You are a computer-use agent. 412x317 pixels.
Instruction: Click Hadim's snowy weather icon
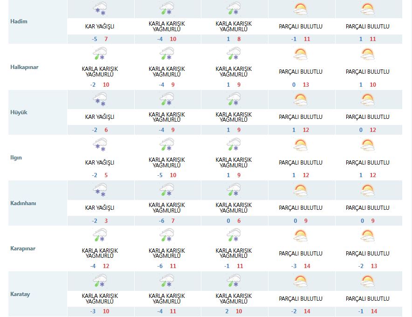(100, 9)
